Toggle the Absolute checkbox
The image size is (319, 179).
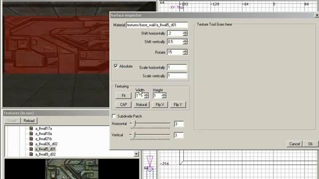click(x=116, y=66)
